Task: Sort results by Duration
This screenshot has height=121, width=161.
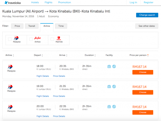Action: pos(90,55)
